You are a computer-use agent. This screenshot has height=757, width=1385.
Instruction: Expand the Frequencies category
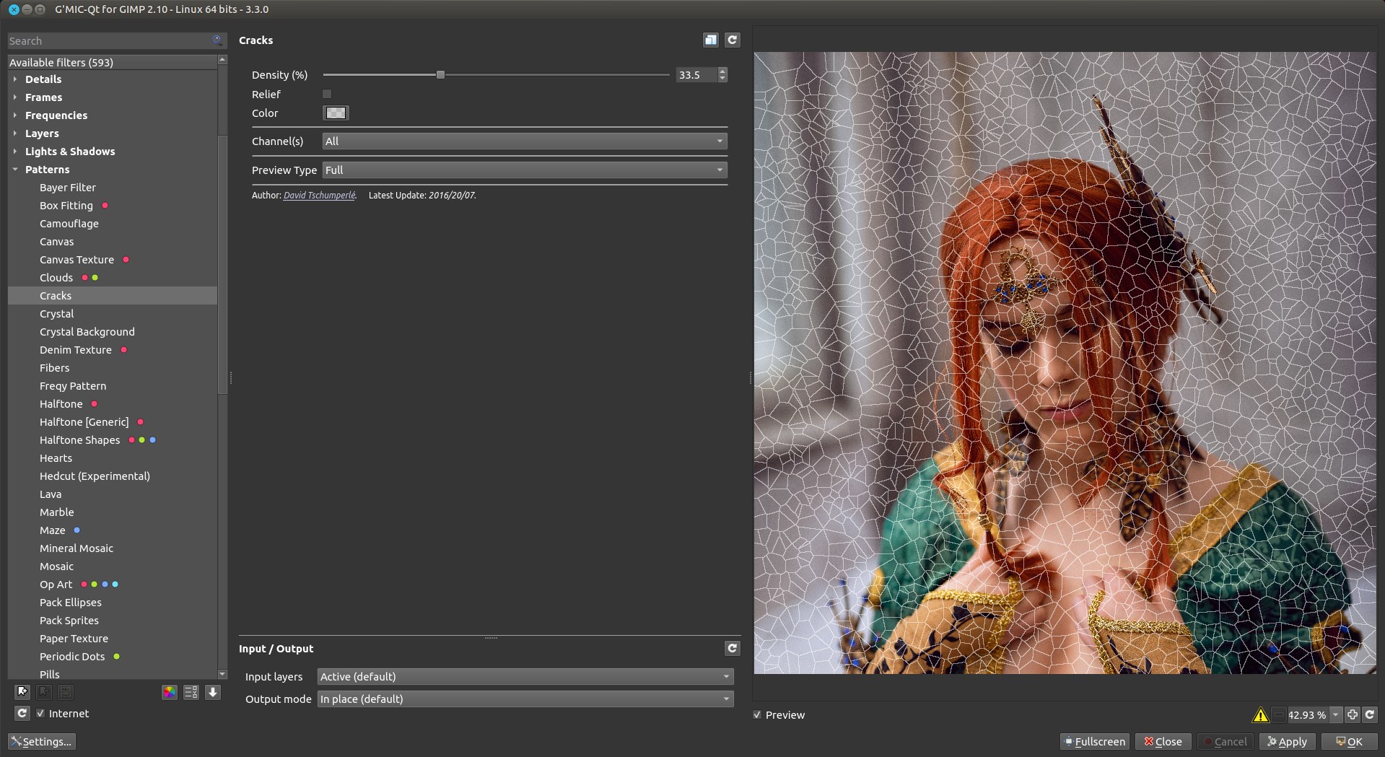click(x=15, y=115)
